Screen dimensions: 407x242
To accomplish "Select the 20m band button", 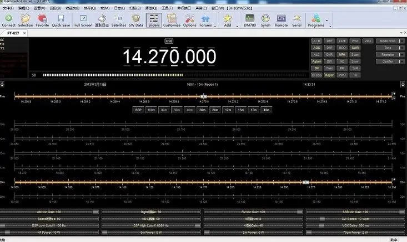I will [215, 110].
